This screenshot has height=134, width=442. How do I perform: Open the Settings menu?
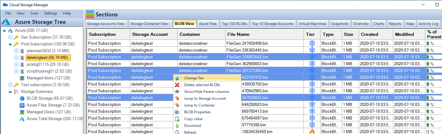tap(50, 13)
